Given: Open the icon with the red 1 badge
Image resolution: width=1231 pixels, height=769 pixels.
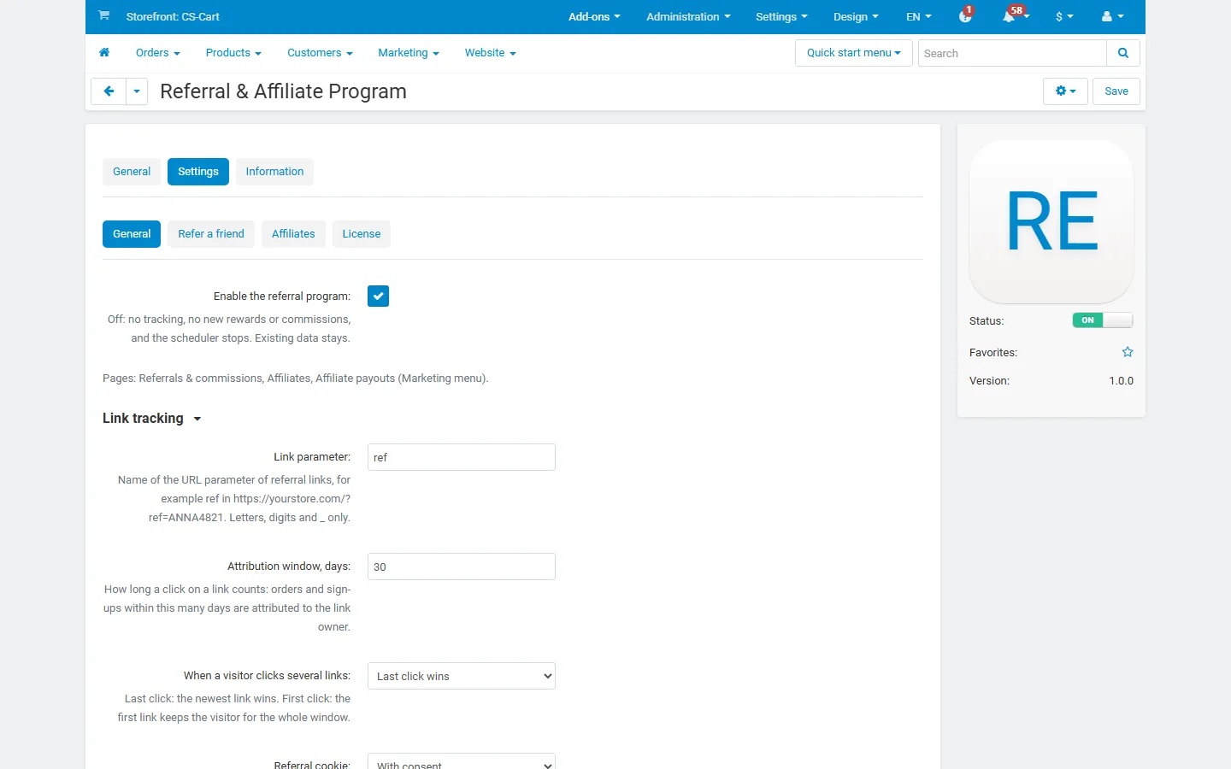Looking at the screenshot, I should click(966, 16).
